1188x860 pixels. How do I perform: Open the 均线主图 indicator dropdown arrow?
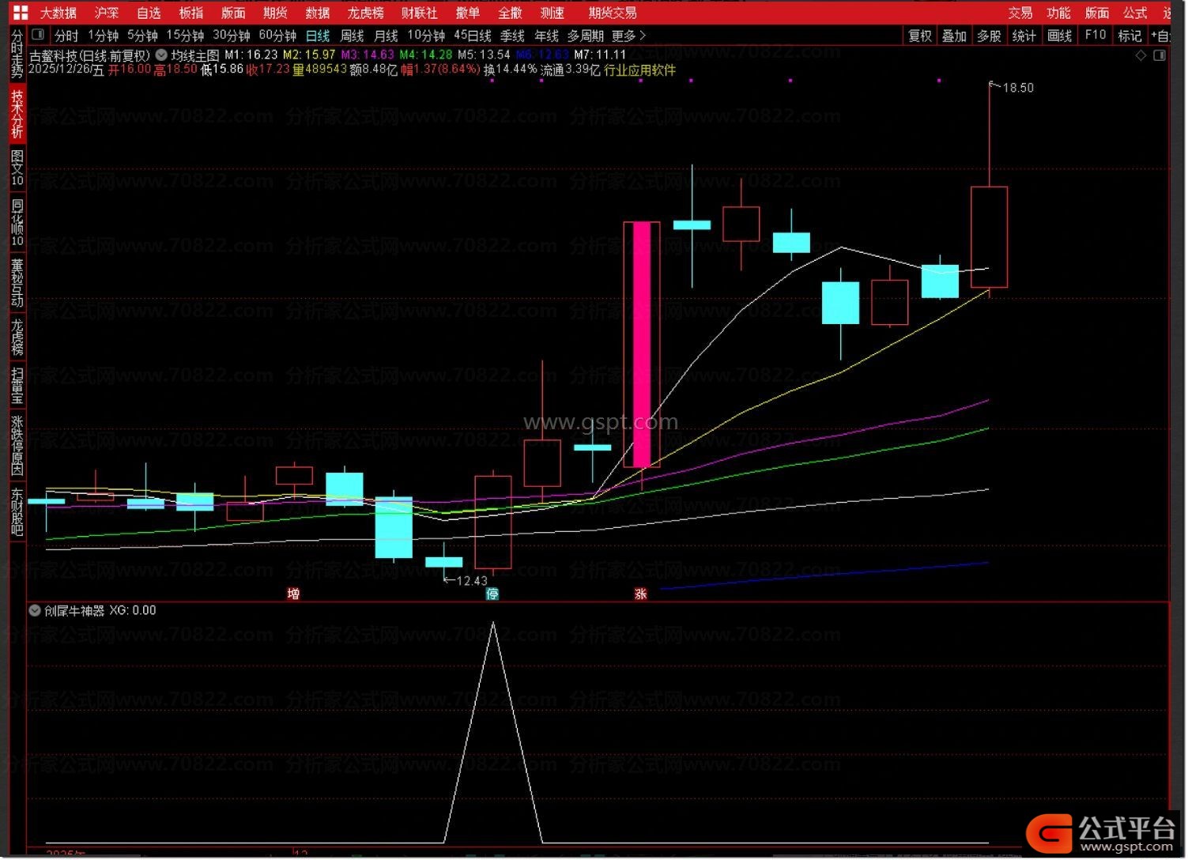pos(161,55)
